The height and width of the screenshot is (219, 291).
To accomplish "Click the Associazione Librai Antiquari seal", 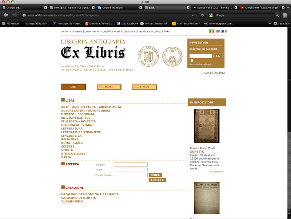I will (172, 56).
